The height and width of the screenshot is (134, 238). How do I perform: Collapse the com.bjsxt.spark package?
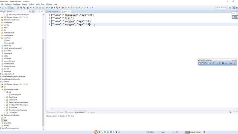3,89
